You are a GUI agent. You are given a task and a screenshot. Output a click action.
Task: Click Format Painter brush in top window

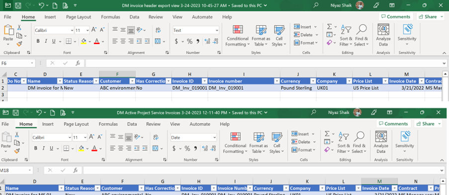pos(19,44)
